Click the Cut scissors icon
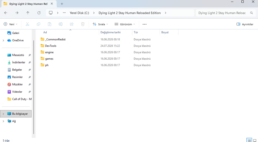 click(27, 24)
